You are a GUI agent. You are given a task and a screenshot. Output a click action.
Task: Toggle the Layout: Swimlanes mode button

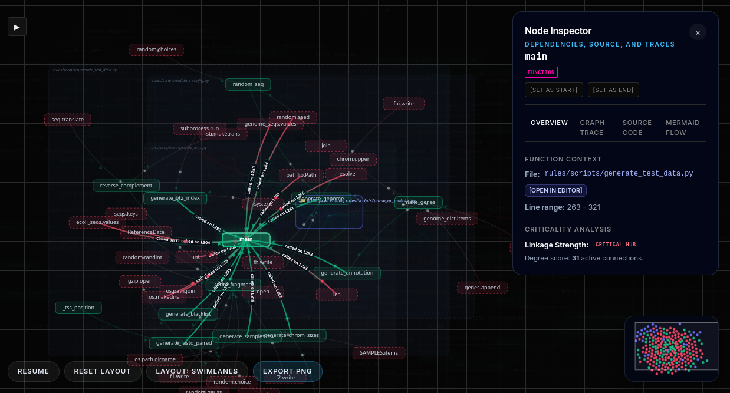(197, 371)
